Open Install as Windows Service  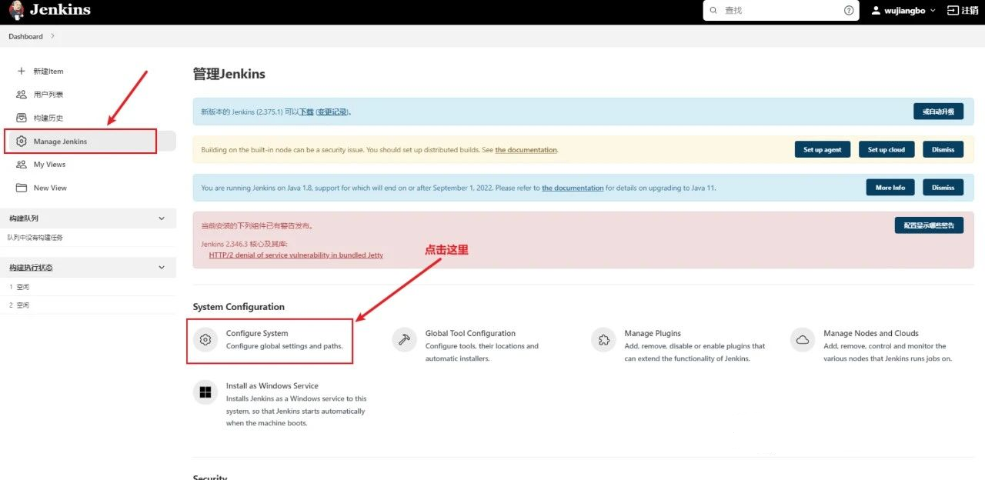click(x=272, y=386)
